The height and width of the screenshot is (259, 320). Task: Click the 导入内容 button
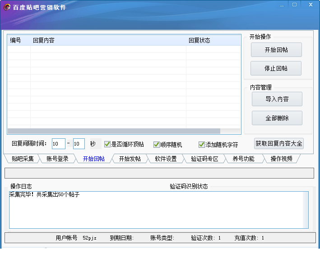[x=277, y=99]
